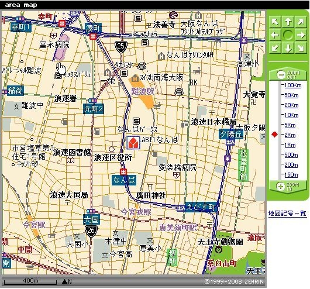Screen dimensions: 310x289
Task: Recenter map using the center circle button
Action: [288, 35]
